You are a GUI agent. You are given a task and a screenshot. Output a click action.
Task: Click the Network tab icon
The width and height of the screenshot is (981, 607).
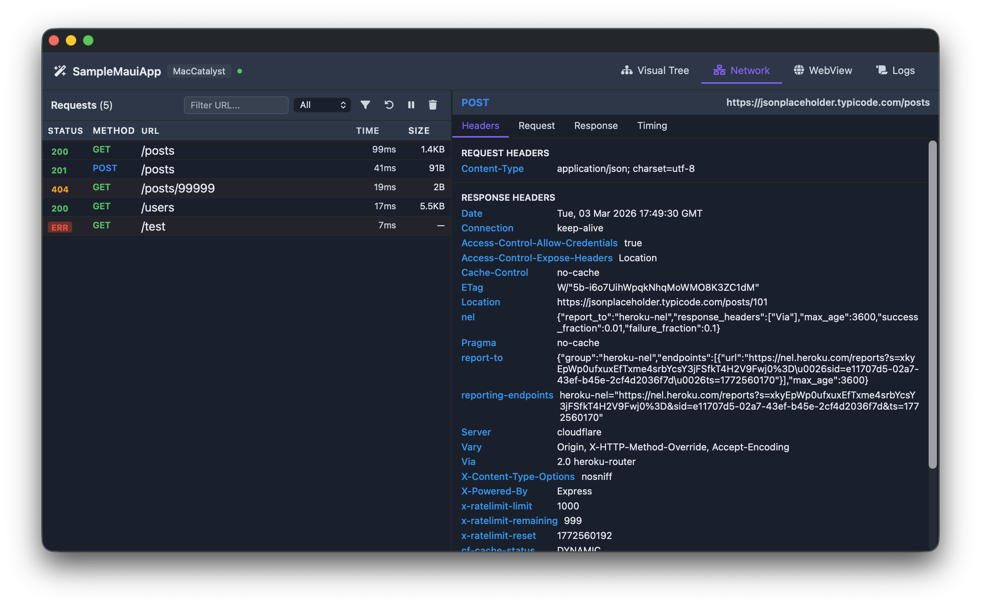(719, 70)
